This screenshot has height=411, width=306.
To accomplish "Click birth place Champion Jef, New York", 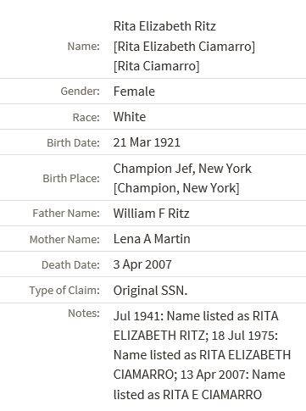I will coord(182,169).
